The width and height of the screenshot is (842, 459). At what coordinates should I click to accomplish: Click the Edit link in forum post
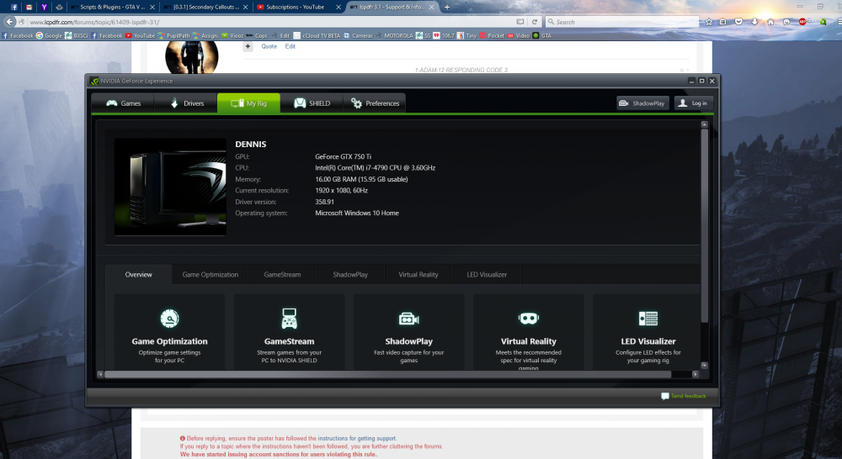point(290,46)
